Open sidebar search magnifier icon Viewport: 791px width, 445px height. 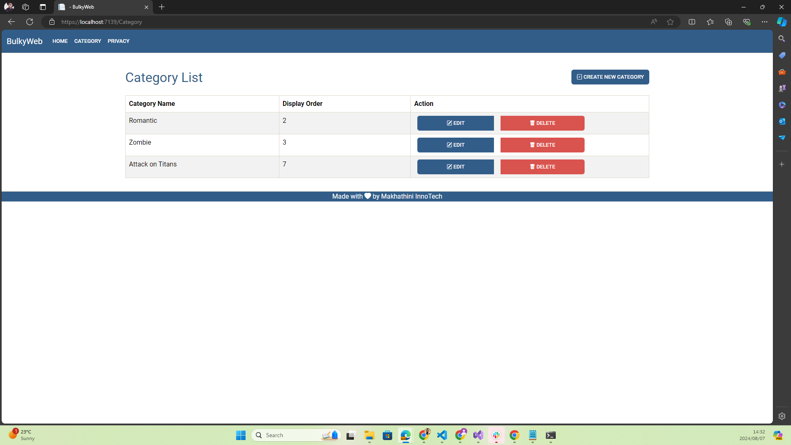782,39
